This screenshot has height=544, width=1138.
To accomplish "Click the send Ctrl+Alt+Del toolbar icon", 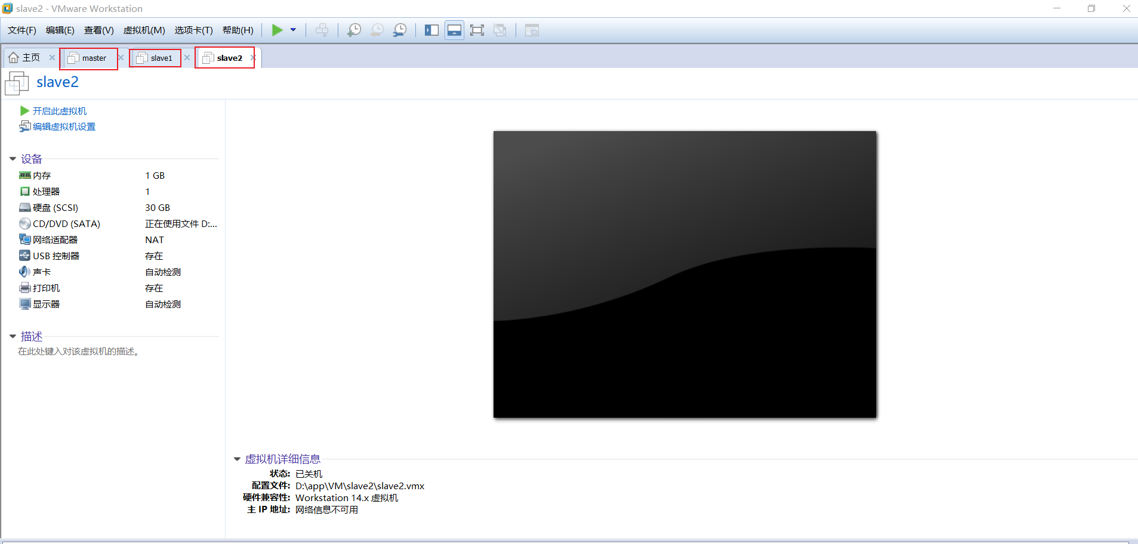I will pos(322,30).
